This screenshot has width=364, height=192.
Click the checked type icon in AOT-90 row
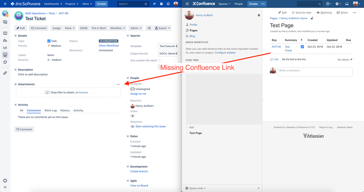pyautogui.click(x=302, y=47)
